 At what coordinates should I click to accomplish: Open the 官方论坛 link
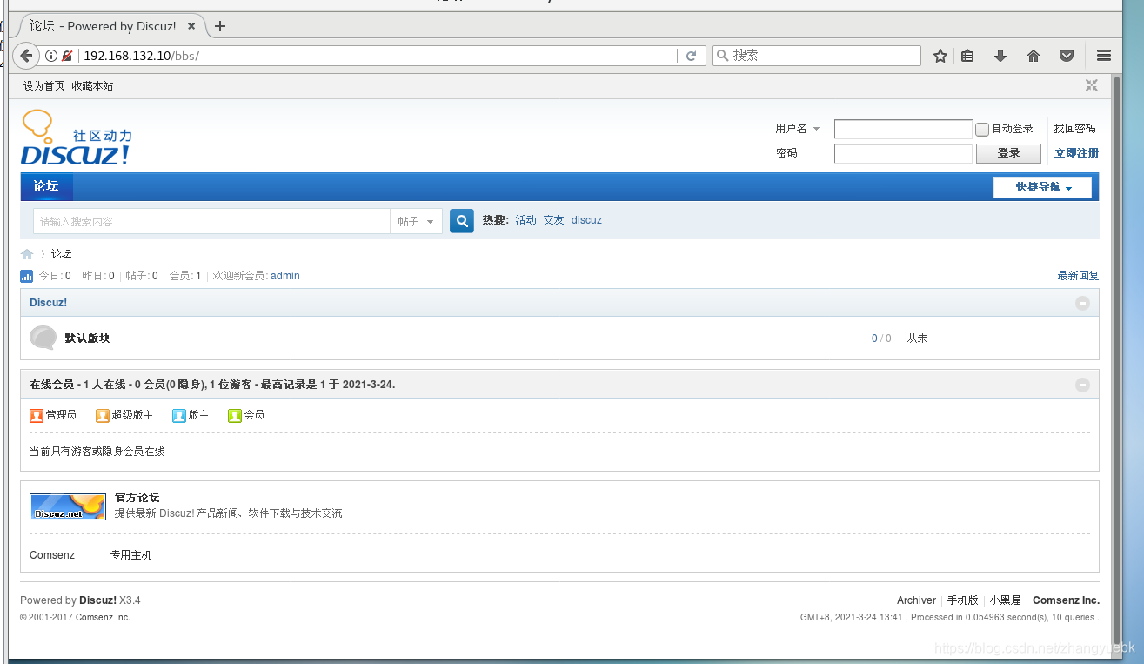tap(137, 498)
